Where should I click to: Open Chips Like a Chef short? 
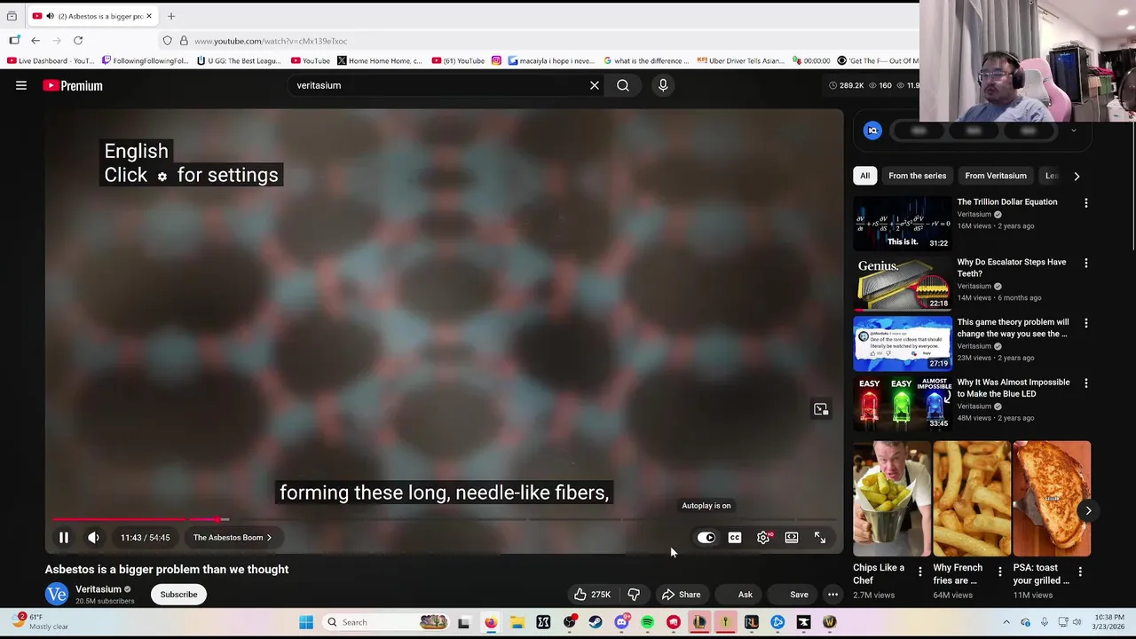892,498
